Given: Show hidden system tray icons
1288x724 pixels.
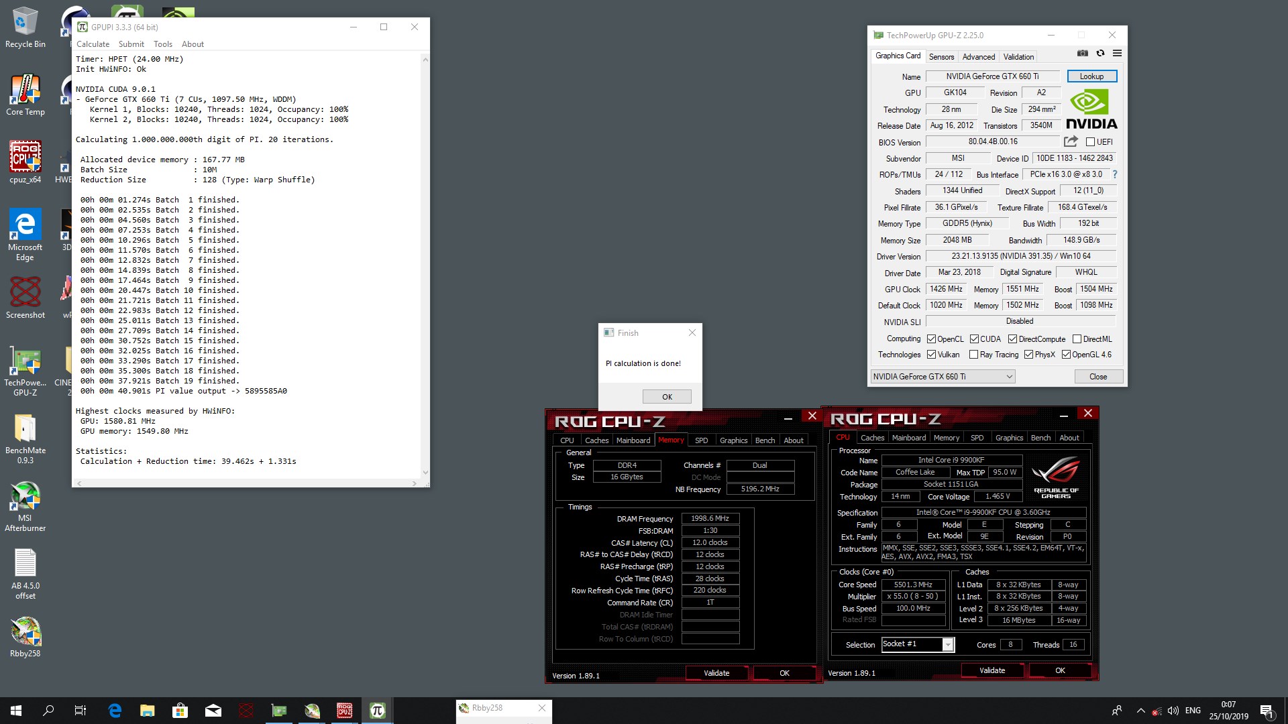Looking at the screenshot, I should coord(1140,711).
